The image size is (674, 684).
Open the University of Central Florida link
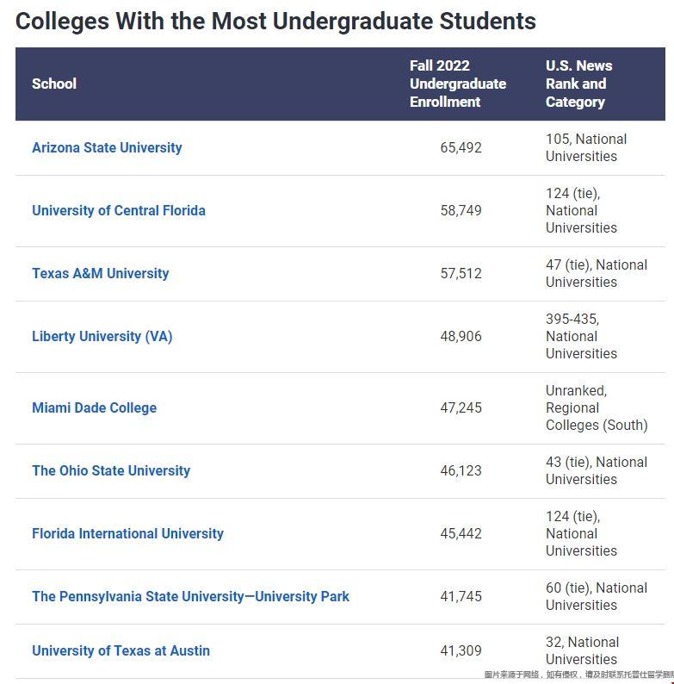[119, 211]
